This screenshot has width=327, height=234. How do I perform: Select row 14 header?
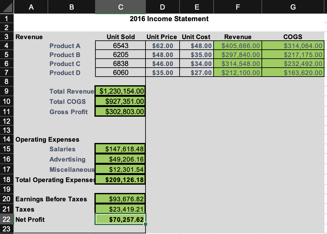tap(7, 139)
